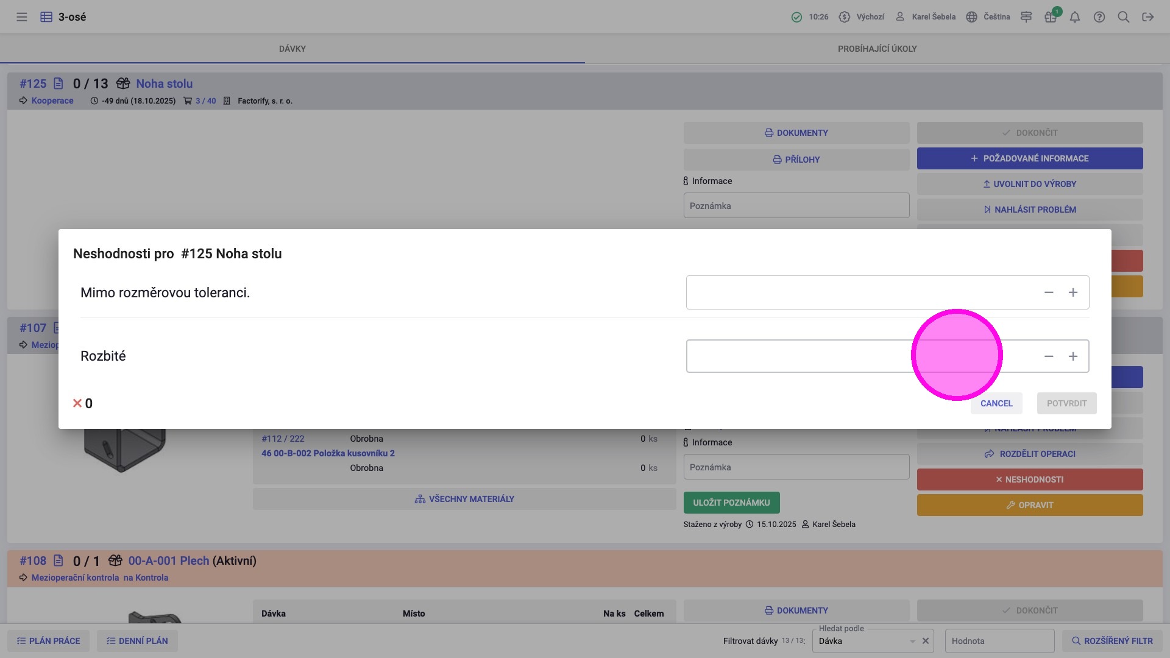Expand the Hledat podle Dávka dropdown
This screenshot has height=658, width=1170.
[912, 641]
